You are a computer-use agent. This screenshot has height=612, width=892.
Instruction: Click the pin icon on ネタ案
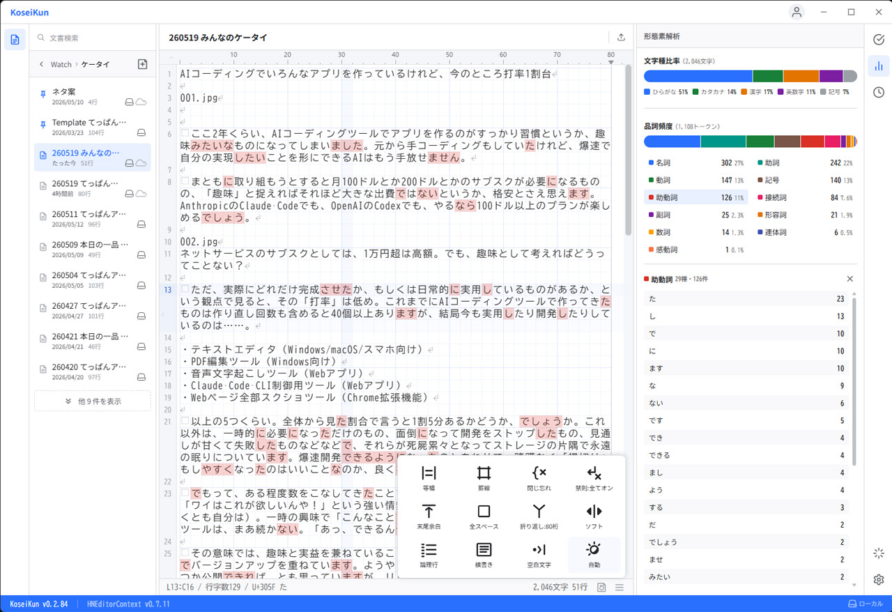[x=43, y=93]
